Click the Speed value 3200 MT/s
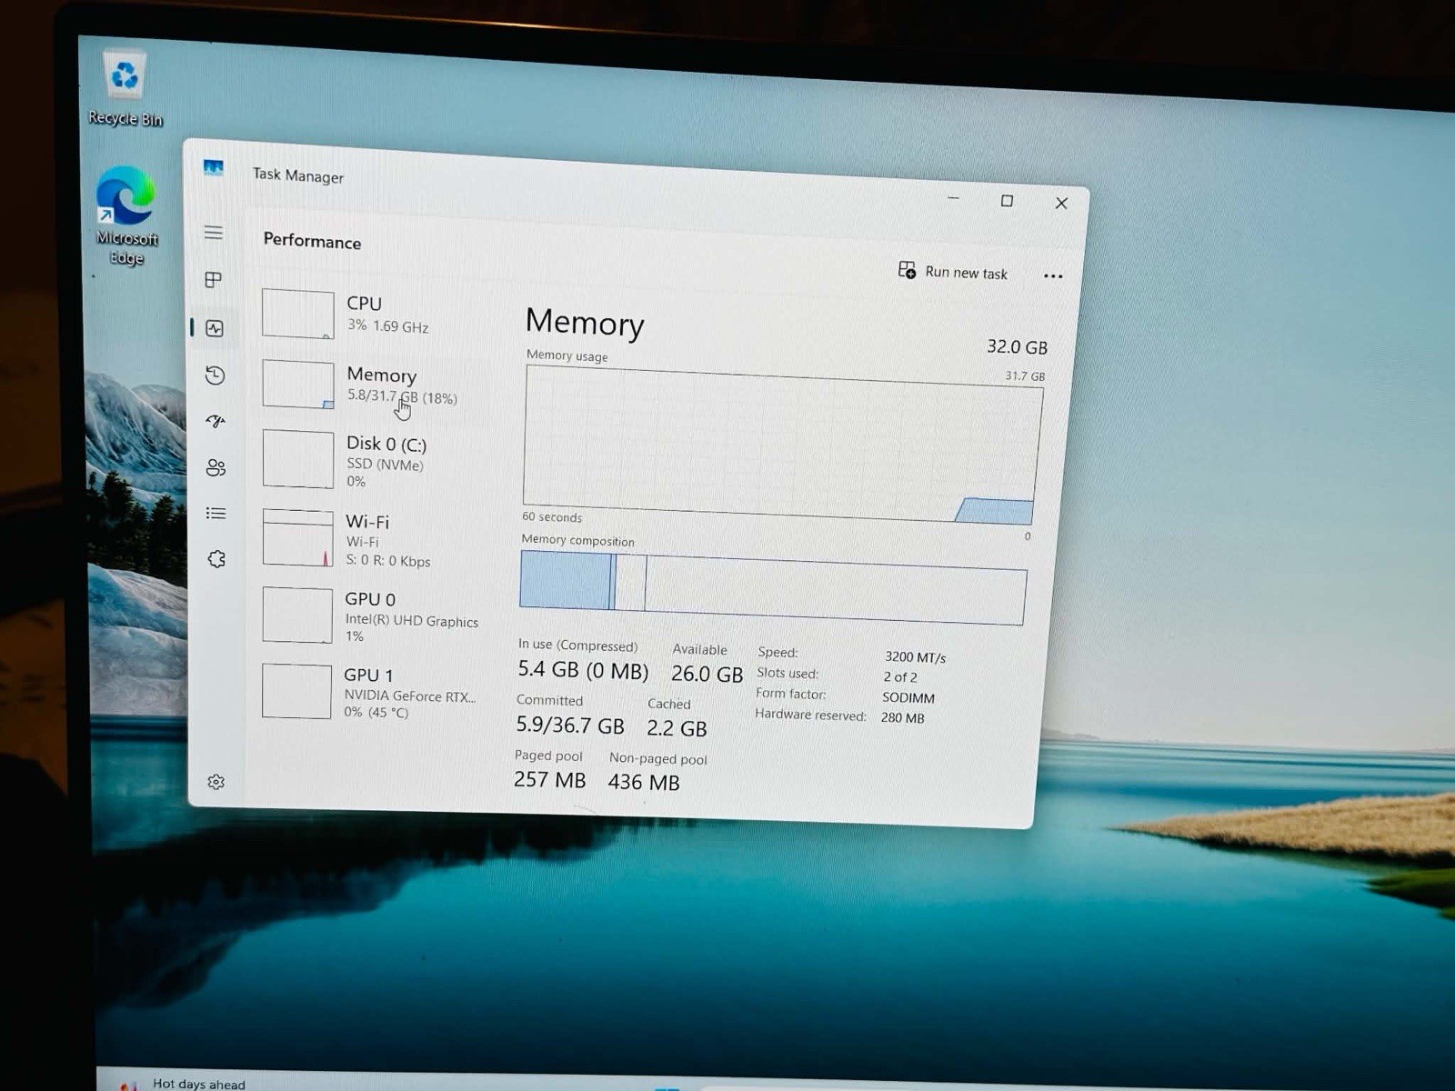 (x=915, y=656)
